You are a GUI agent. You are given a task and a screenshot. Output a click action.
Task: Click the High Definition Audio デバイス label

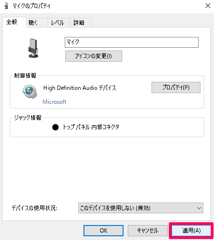click(x=80, y=88)
